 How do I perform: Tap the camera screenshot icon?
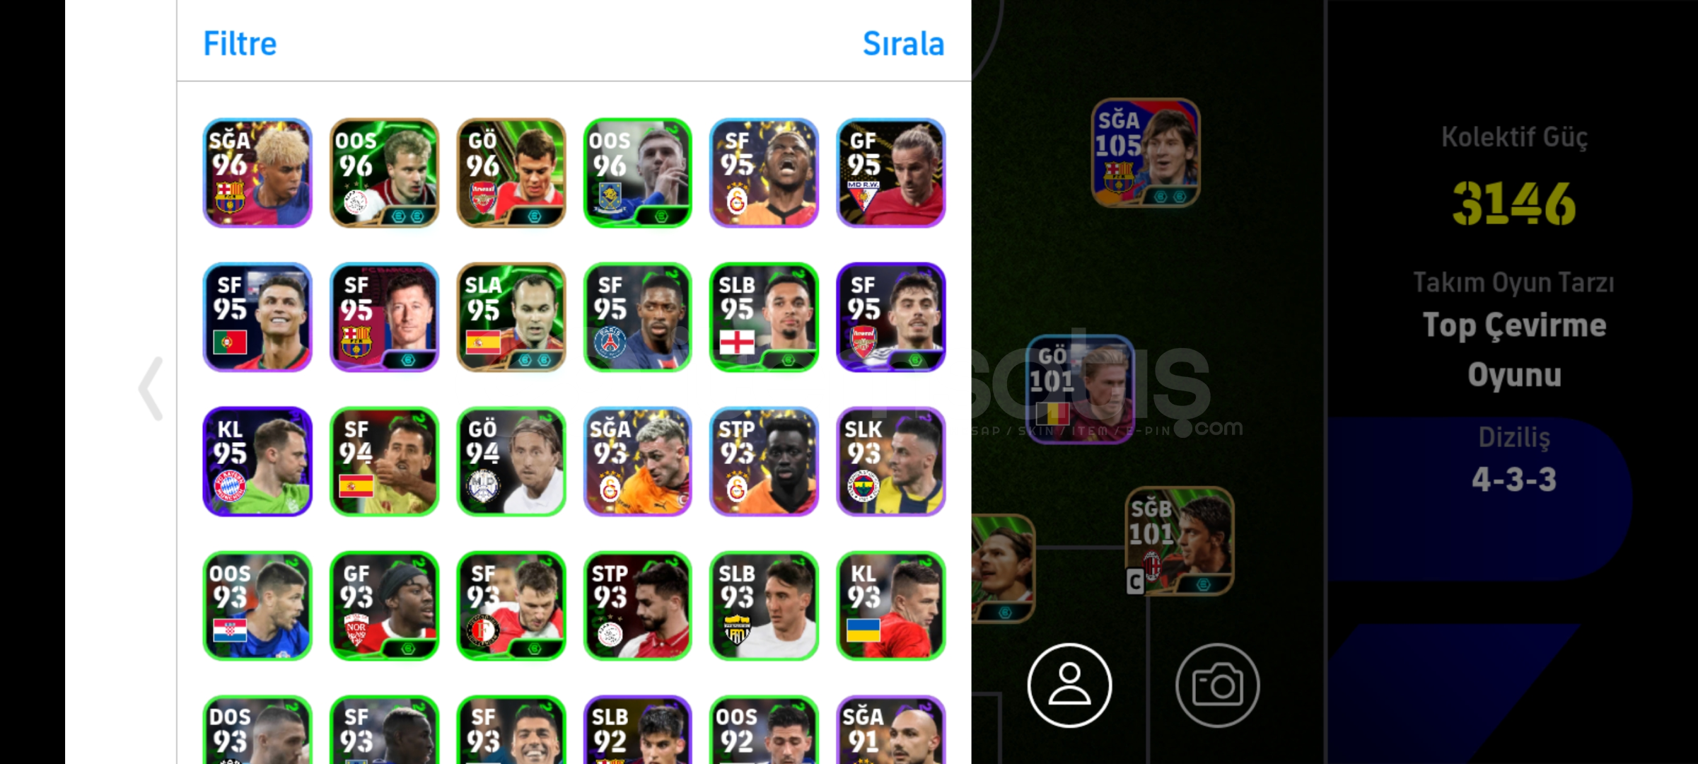1217,685
